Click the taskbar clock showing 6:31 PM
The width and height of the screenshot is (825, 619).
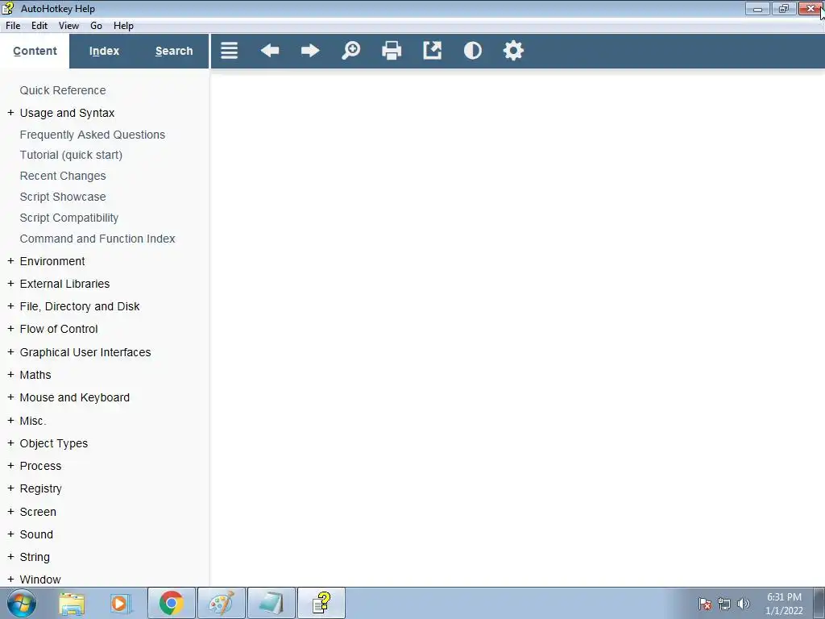click(784, 604)
